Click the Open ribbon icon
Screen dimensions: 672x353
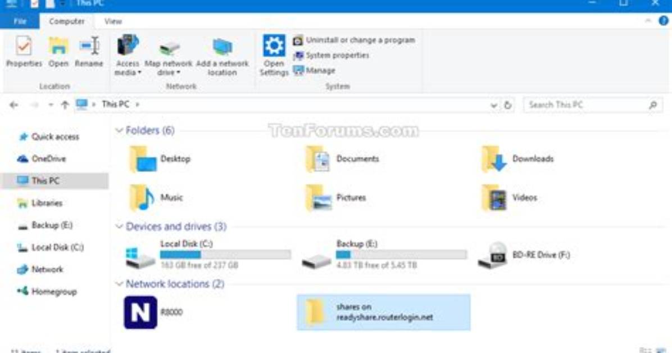(58, 52)
